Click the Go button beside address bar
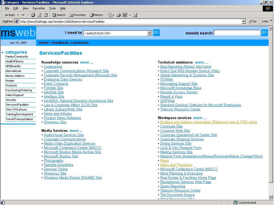Viewport: 274px width, 205px height. pyautogui.click(x=253, y=21)
